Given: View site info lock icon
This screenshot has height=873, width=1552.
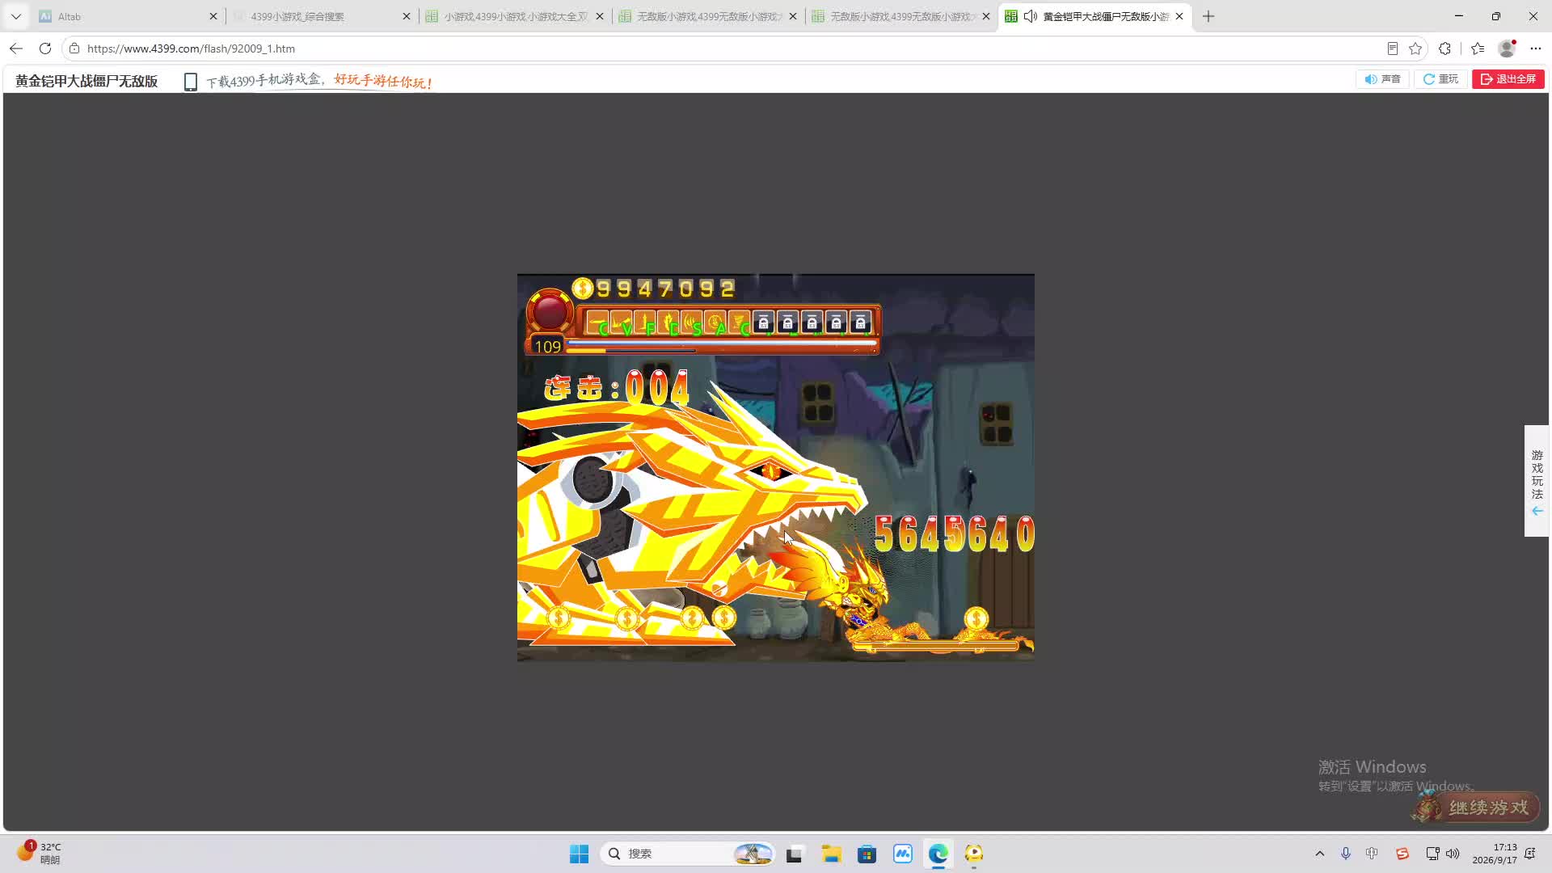Looking at the screenshot, I should point(74,48).
